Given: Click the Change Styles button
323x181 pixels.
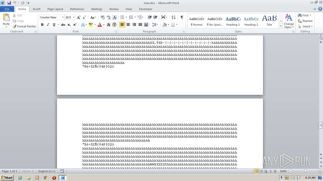Looking at the screenshot, I should [289, 21].
